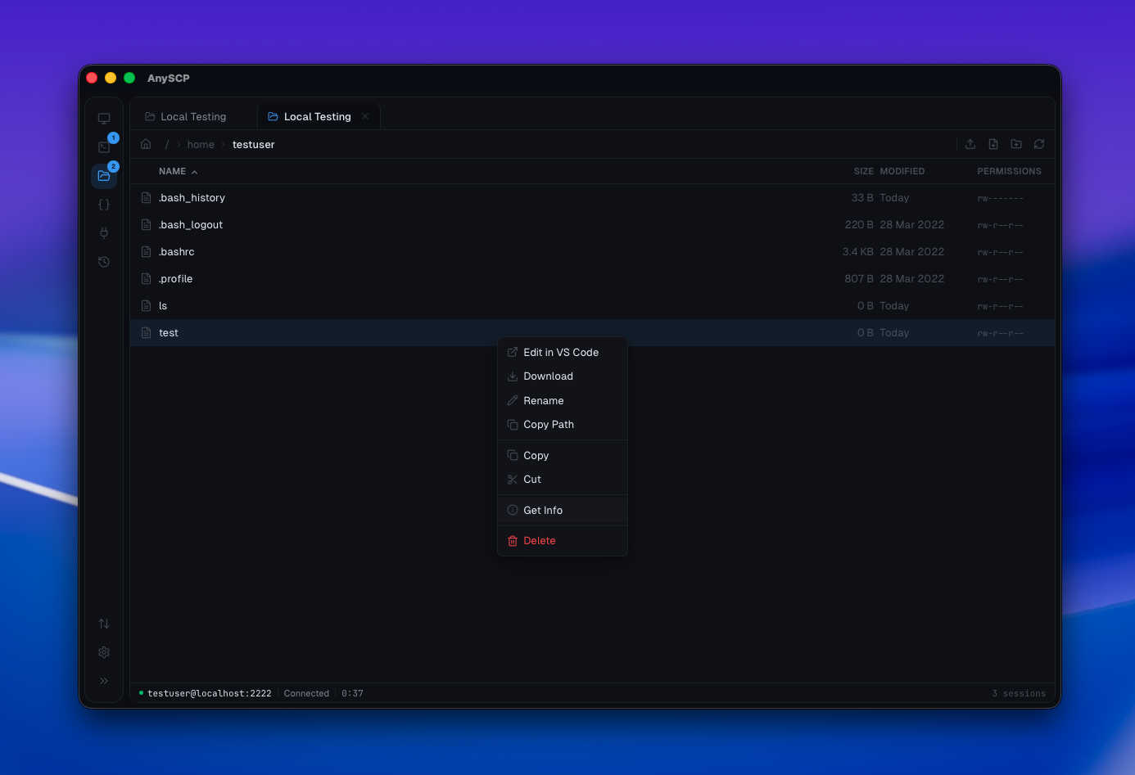Go to home directory via house icon
The width and height of the screenshot is (1135, 775).
(146, 144)
